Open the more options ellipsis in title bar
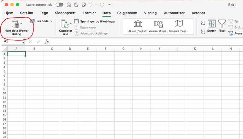 coord(109,5)
